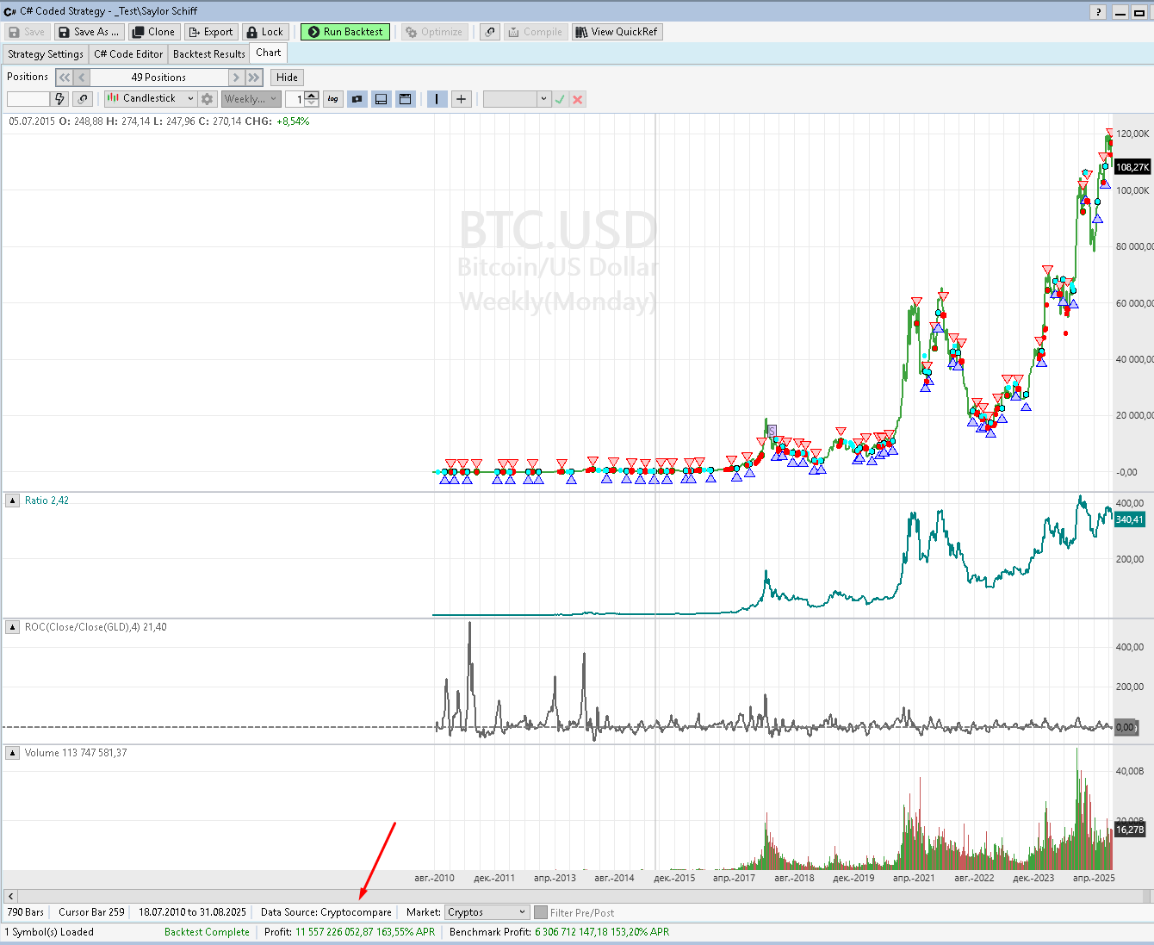Toggle the Filter Pre/Post checkbox
Image resolution: width=1154 pixels, height=945 pixels.
tap(541, 912)
